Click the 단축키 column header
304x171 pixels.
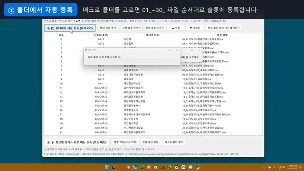[x=101, y=35]
